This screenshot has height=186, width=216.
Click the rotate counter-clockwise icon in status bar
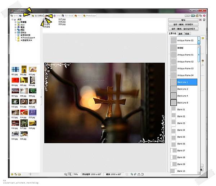(x=132, y=174)
